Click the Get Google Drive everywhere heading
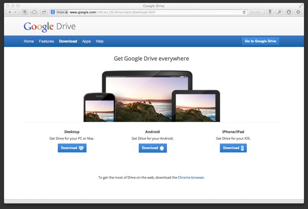The height and width of the screenshot is (209, 308). tap(151, 58)
